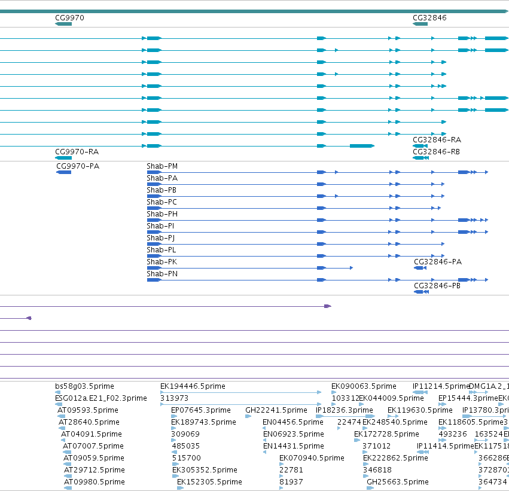Select EST bs58g03.5prime
The height and width of the screenshot is (491, 509).
[x=84, y=386]
